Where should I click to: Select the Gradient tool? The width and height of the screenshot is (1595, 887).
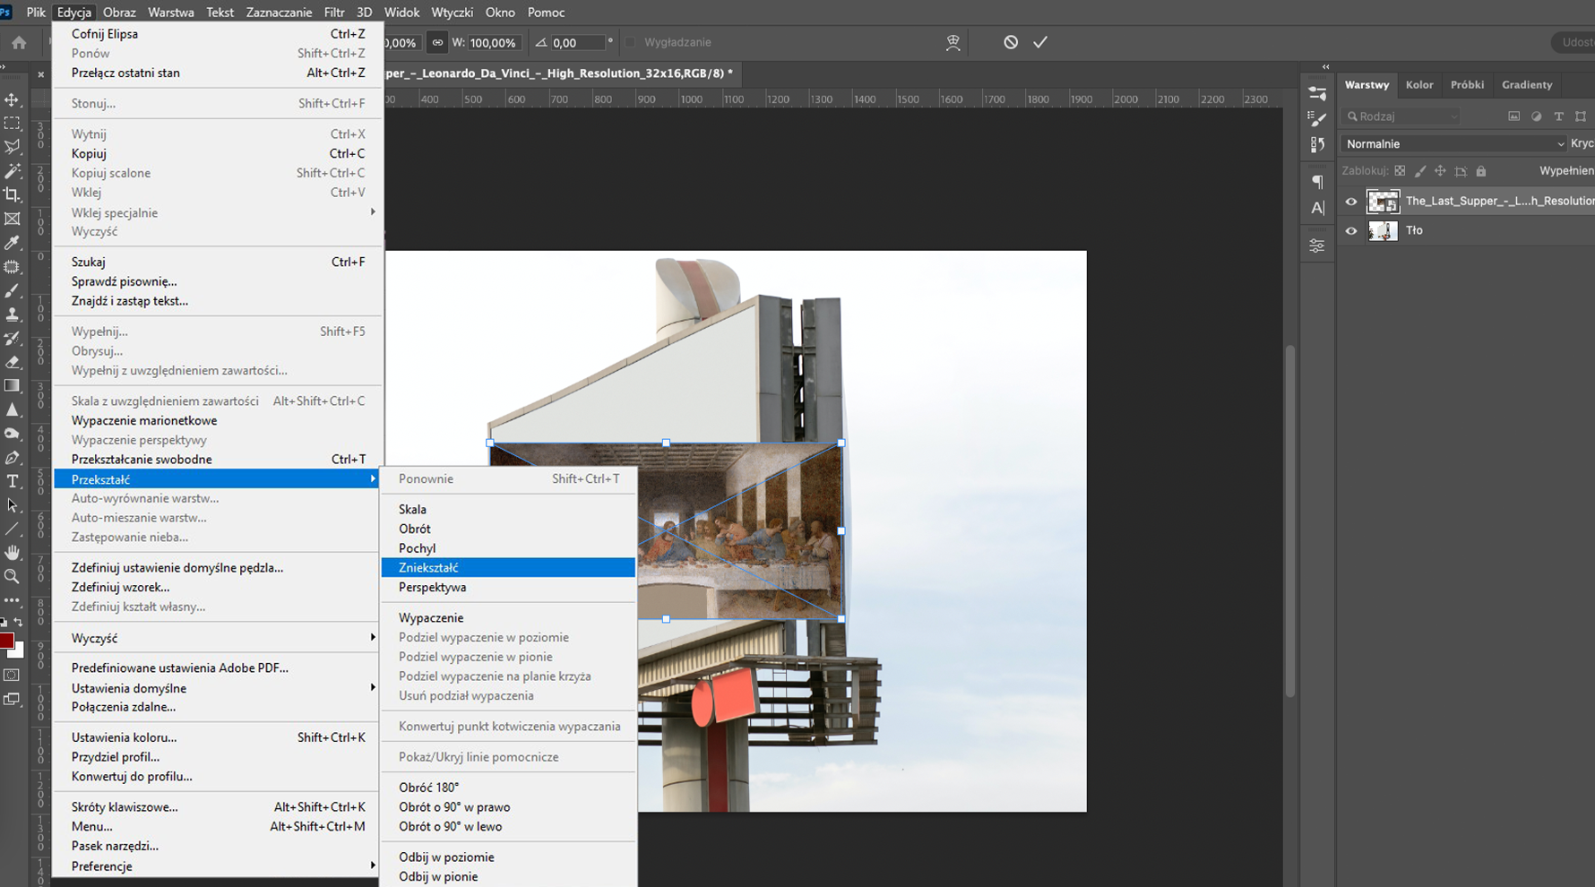pyautogui.click(x=13, y=386)
